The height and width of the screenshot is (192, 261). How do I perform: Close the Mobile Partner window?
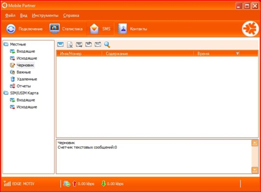click(255, 6)
